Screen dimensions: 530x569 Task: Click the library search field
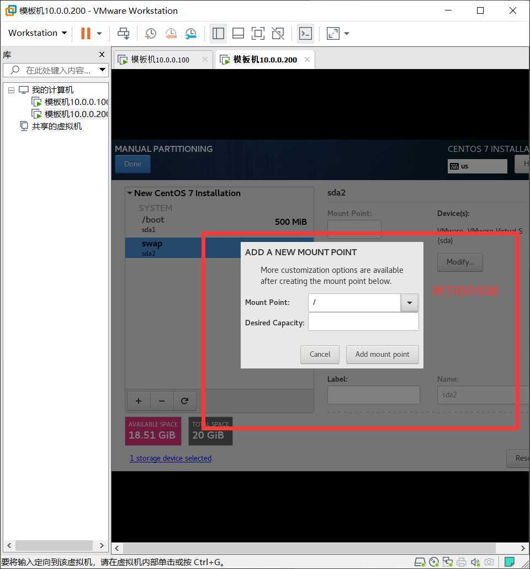[x=55, y=70]
